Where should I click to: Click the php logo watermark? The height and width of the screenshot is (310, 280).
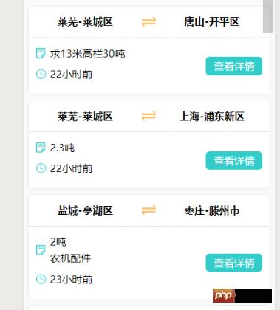(224, 295)
